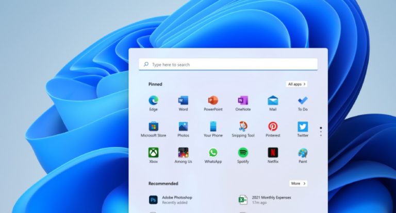This screenshot has width=396, height=213.
Task: Open the Edge browser from pinned apps
Action: [x=153, y=103]
